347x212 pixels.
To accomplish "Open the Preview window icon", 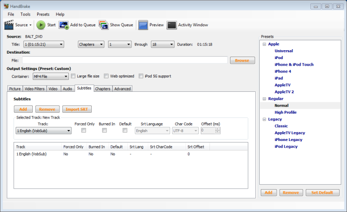I will pyautogui.click(x=143, y=25).
